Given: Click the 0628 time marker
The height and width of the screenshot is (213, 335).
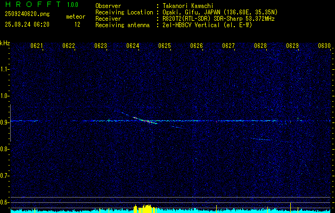Looking at the screenshot, I should (x=260, y=46).
